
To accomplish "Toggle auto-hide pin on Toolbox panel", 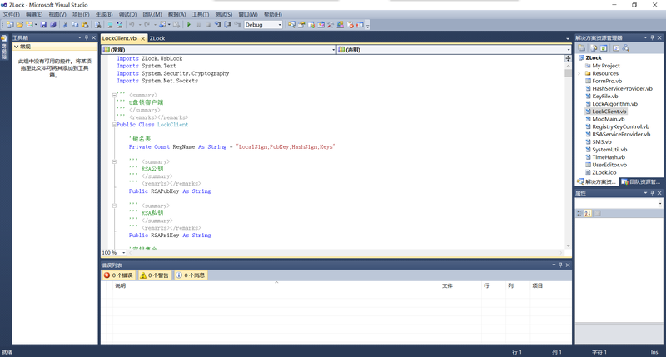I will point(87,37).
